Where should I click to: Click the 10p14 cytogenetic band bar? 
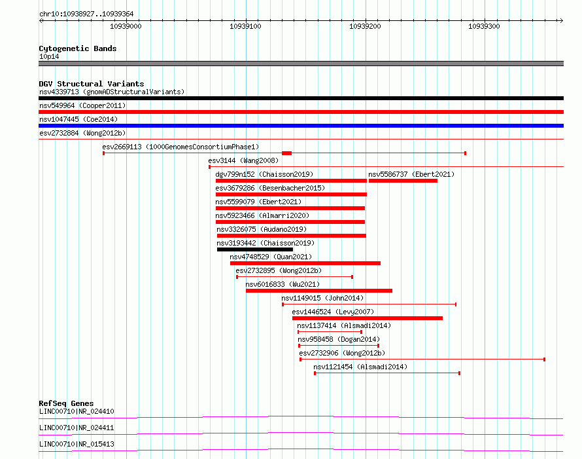pos(301,64)
